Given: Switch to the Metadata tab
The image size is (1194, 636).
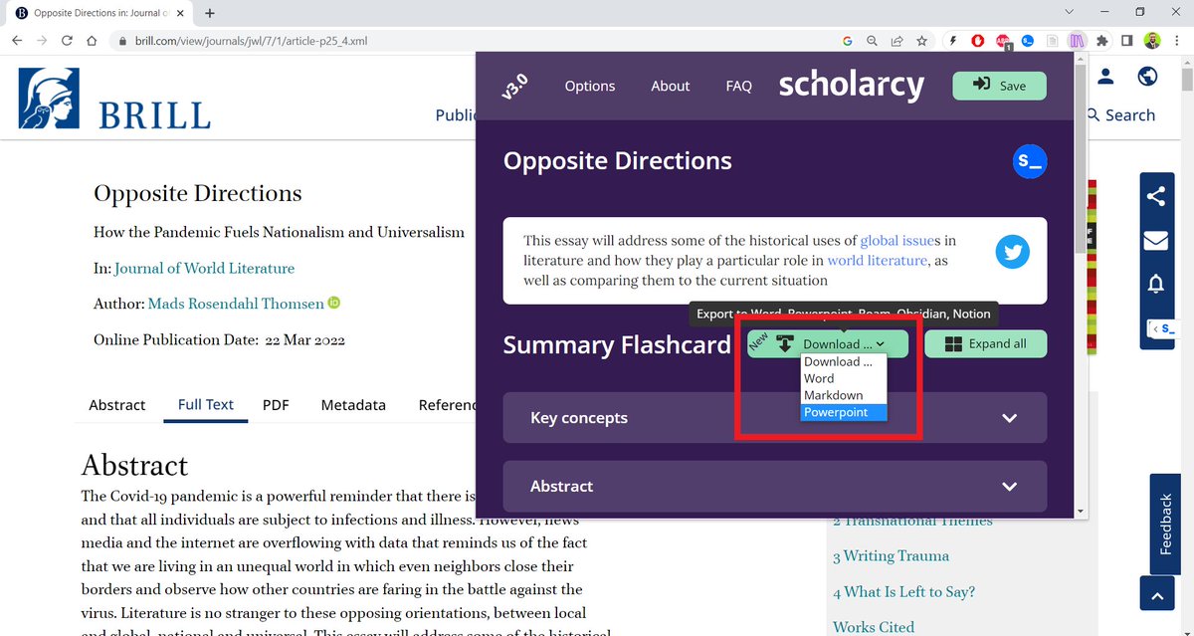Looking at the screenshot, I should (353, 405).
